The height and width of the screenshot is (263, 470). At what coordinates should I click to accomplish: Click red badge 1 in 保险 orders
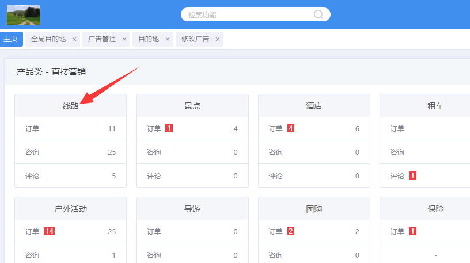pos(412,231)
